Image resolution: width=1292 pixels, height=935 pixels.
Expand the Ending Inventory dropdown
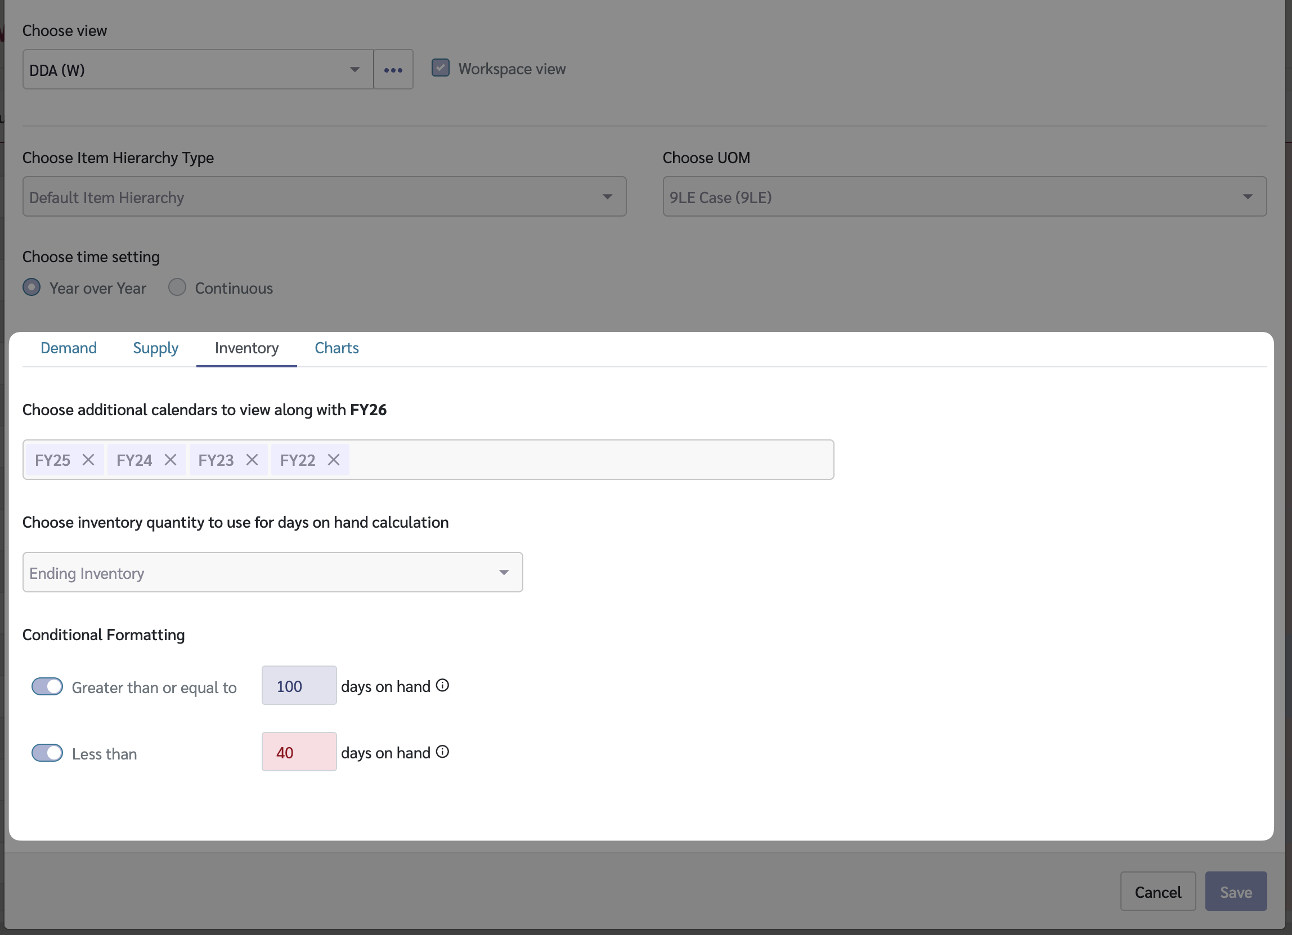(272, 573)
